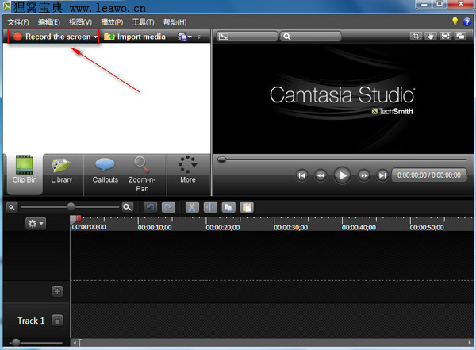Open the Produce and share dropdown

coord(185,37)
